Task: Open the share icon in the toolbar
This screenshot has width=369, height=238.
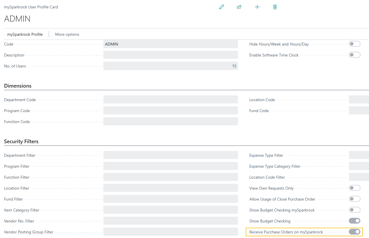Action: coord(239,7)
